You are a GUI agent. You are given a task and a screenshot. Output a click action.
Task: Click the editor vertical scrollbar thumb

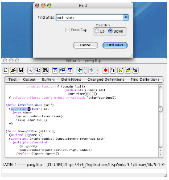click(161, 109)
